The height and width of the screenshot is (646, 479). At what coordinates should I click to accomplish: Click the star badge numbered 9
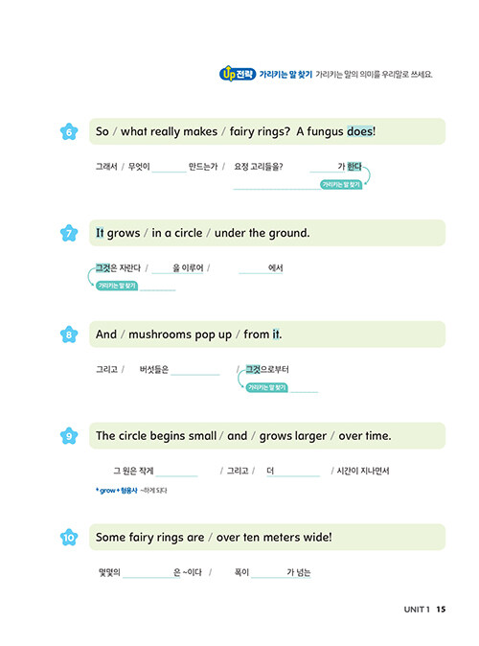(x=69, y=436)
